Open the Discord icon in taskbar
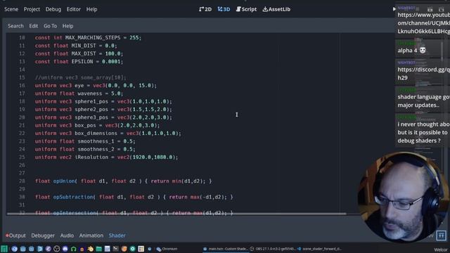Viewport: 450px width, 253px height. click(x=65, y=249)
